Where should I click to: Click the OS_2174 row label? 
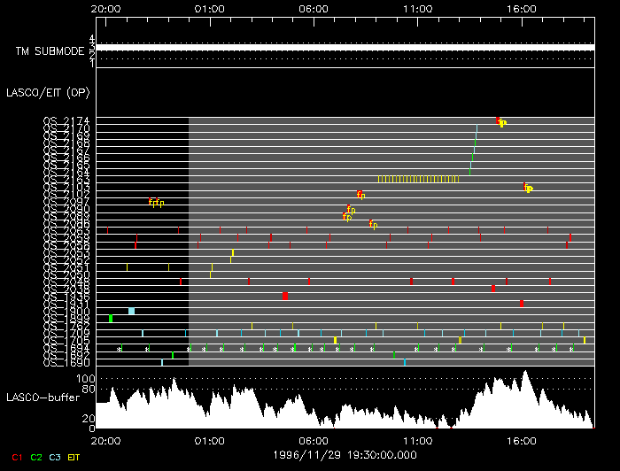(x=66, y=120)
